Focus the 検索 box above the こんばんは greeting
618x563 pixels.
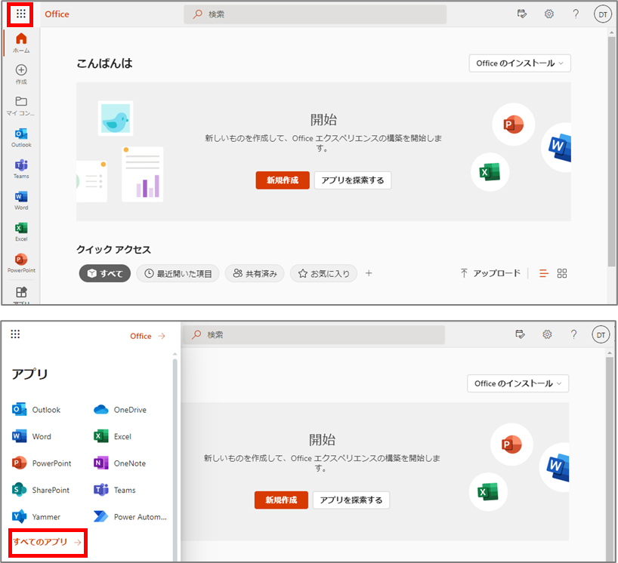point(315,14)
